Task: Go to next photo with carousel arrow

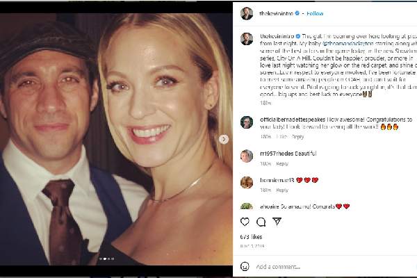Action: (x=224, y=139)
